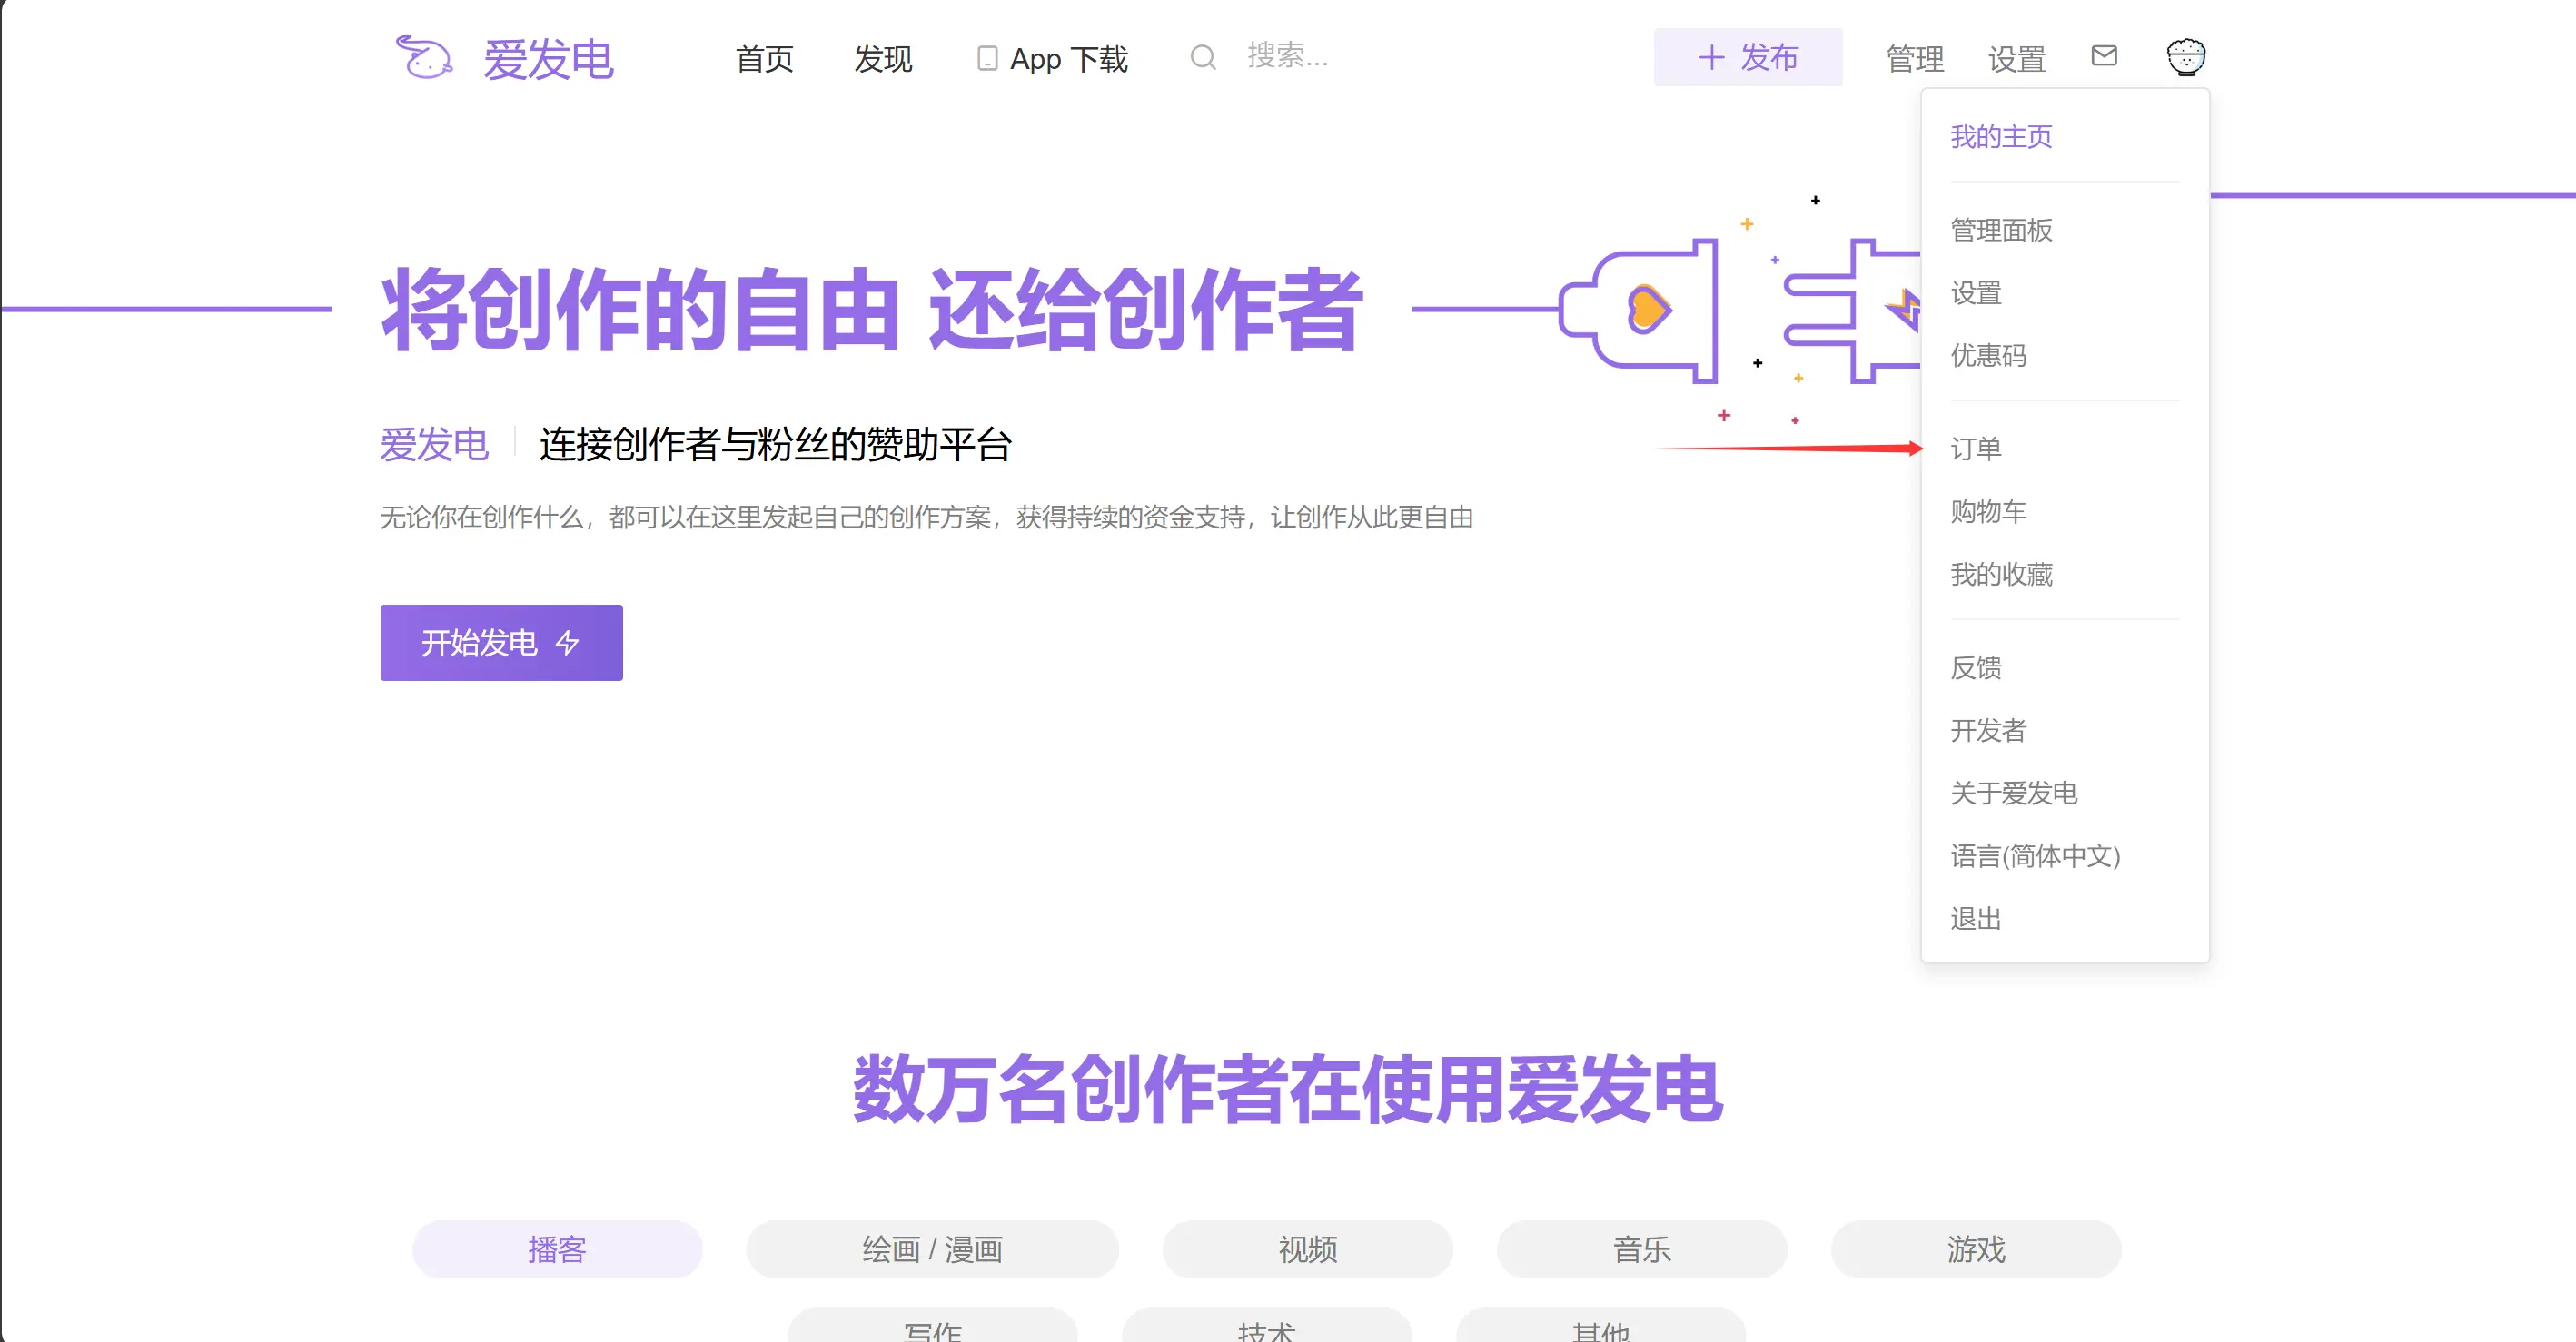Select the 绘画 / 漫画 category tab
Viewport: 2576px width, 1342px height.
click(932, 1249)
